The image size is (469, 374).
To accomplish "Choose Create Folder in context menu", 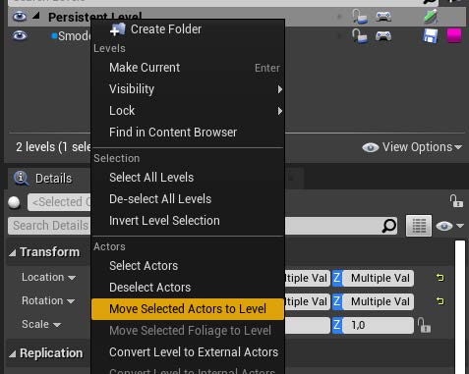I will tap(188, 29).
